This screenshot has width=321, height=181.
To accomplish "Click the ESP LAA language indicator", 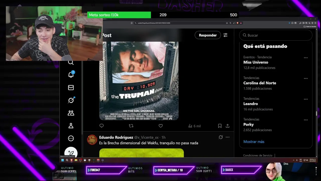I will tap(301, 160).
